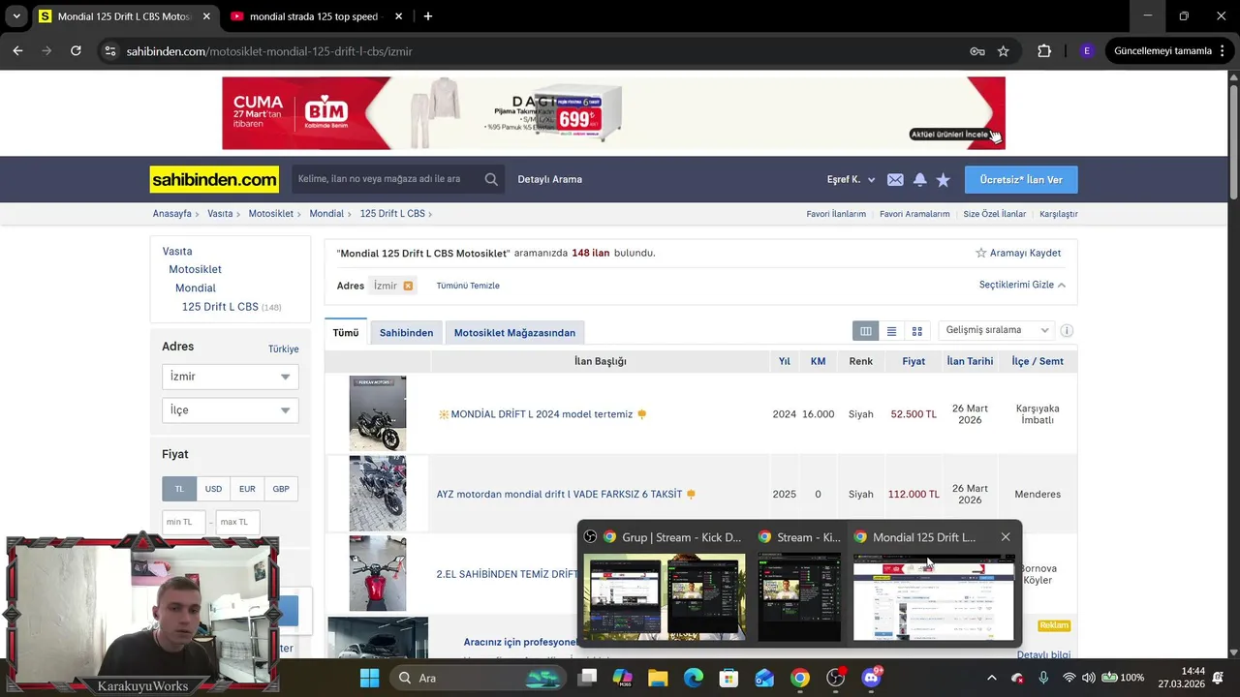Open the favorites star icon in site header
Viewport: 1240px width, 697px height.
[944, 180]
